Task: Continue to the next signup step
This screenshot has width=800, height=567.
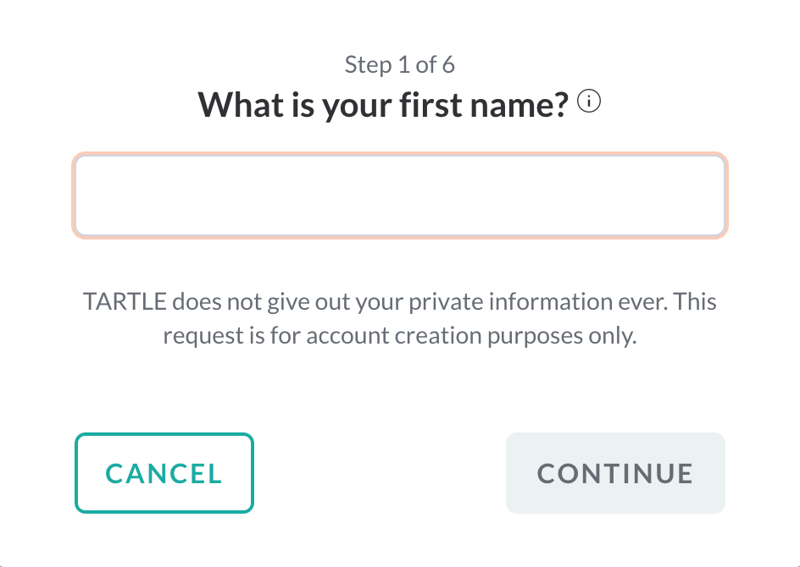Action: (x=615, y=473)
